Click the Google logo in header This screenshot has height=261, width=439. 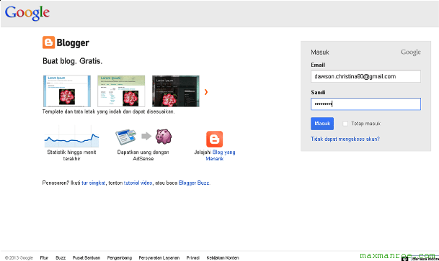click(27, 13)
